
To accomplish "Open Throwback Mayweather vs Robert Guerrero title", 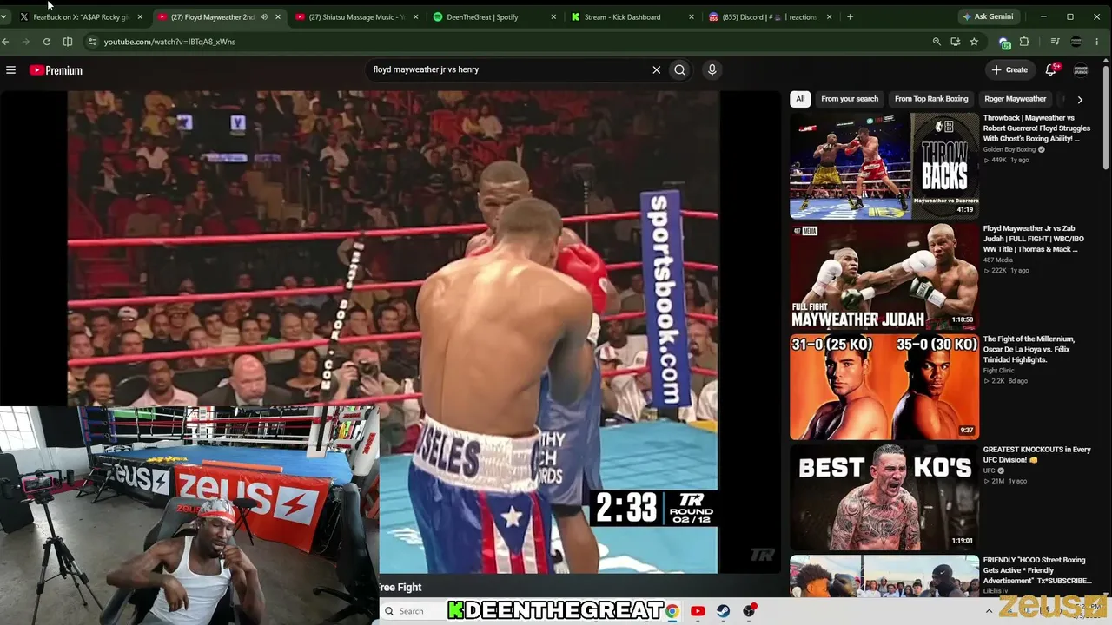I will [1036, 128].
